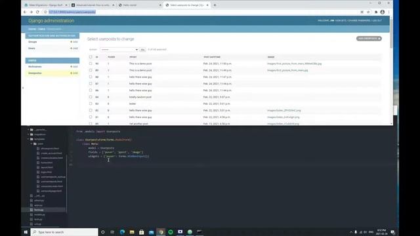Check the box for post ID 82
The width and height of the screenshot is (420, 236).
91,111
